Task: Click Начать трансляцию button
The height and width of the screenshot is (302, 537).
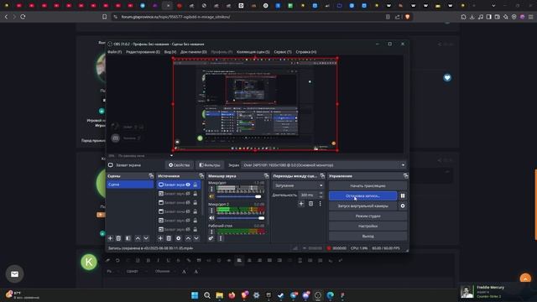Action: [368, 185]
